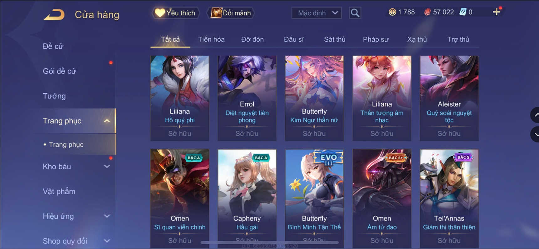Open Đổi mảnh fragment exchange button

231,13
